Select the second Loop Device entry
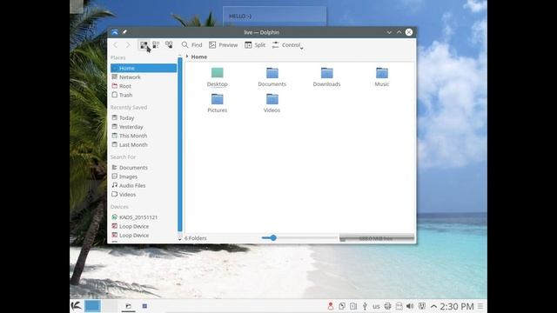 click(144, 236)
